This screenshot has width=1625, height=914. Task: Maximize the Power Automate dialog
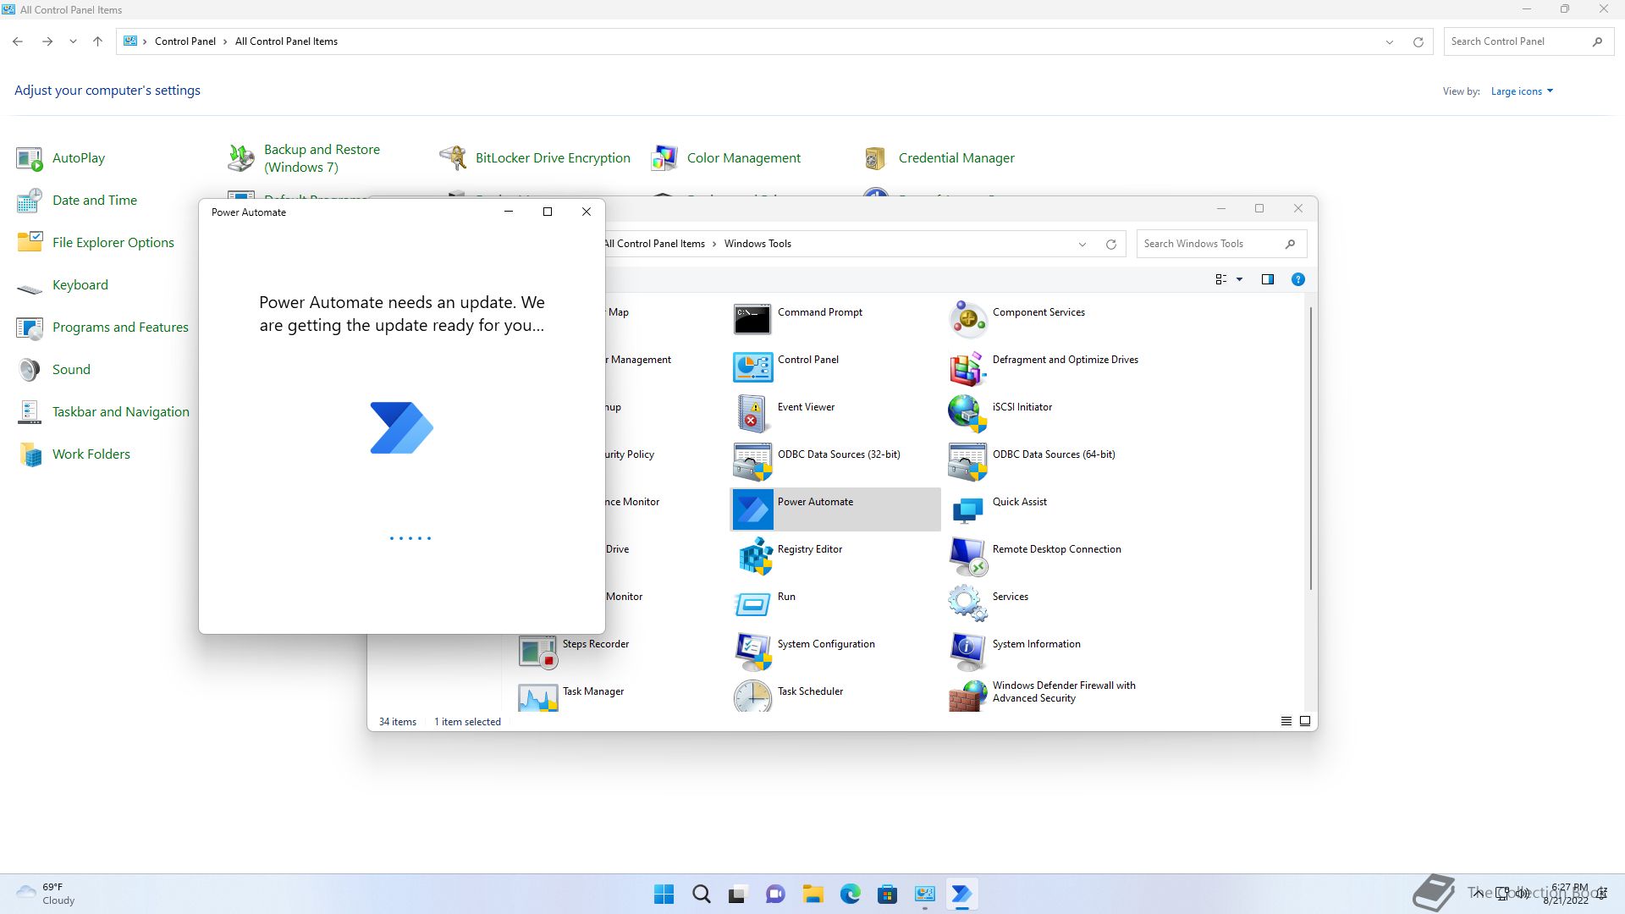pos(547,212)
